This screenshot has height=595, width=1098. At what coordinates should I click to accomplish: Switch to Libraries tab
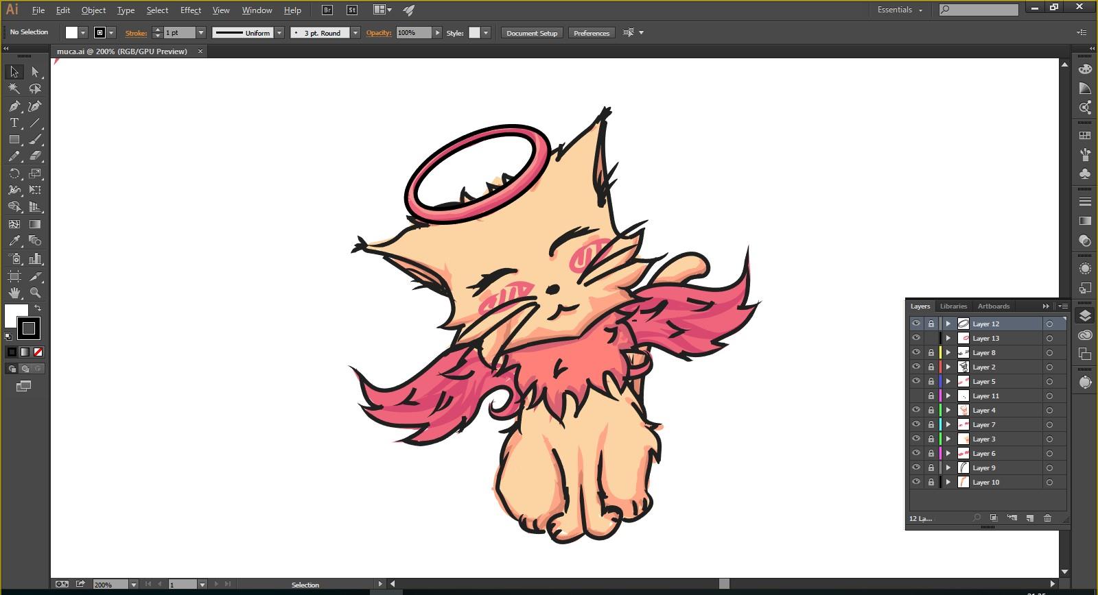(953, 306)
